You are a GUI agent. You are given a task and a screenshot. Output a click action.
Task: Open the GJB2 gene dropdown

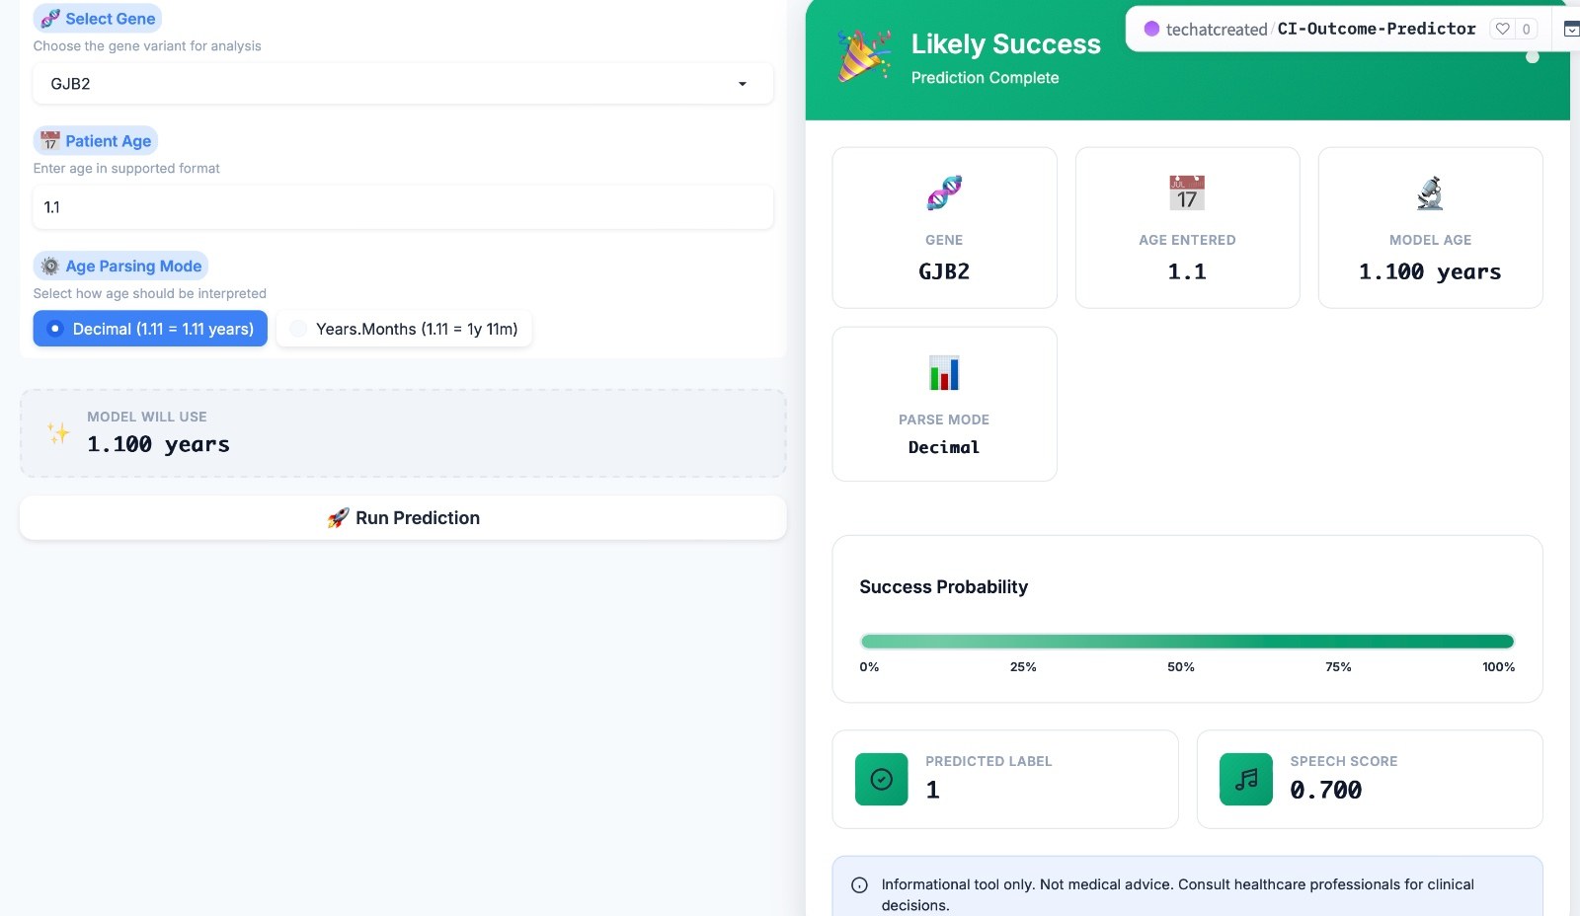click(403, 84)
